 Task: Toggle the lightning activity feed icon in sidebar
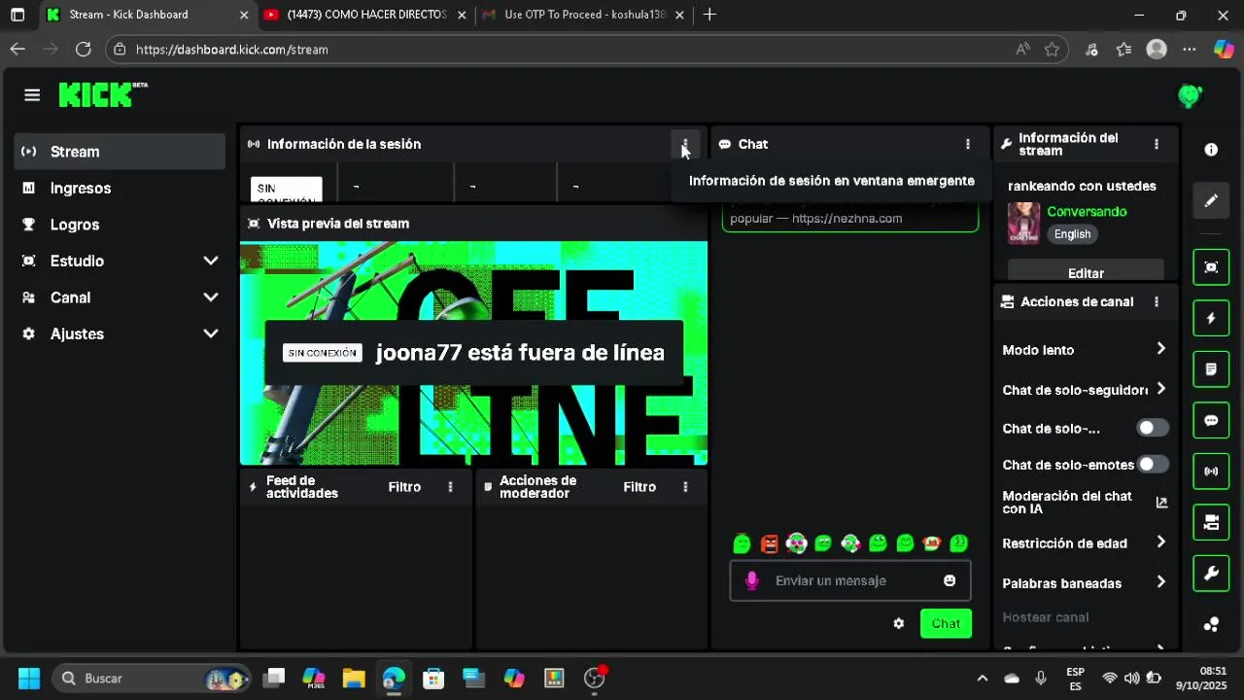(x=1211, y=318)
